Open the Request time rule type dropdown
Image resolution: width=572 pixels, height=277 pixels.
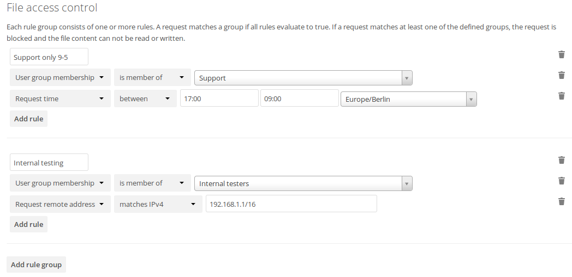pos(60,99)
